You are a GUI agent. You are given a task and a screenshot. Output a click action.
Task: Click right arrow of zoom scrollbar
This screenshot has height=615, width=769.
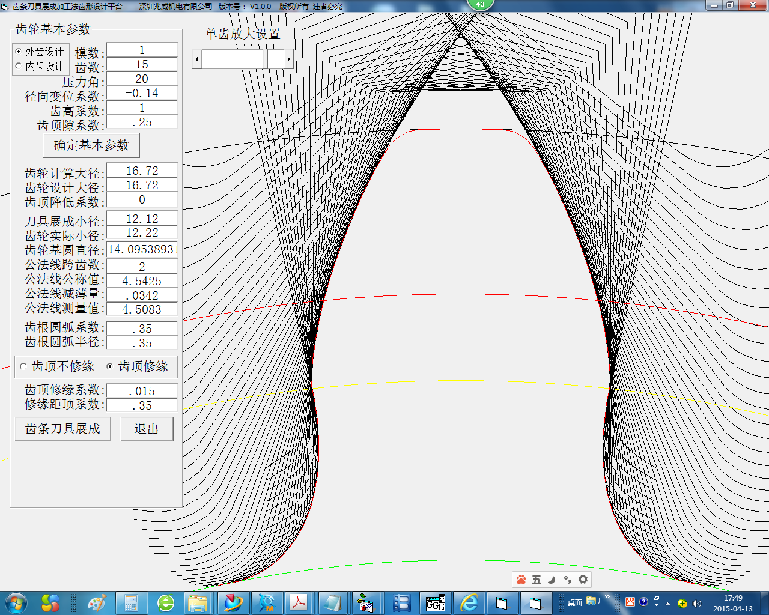tap(288, 59)
